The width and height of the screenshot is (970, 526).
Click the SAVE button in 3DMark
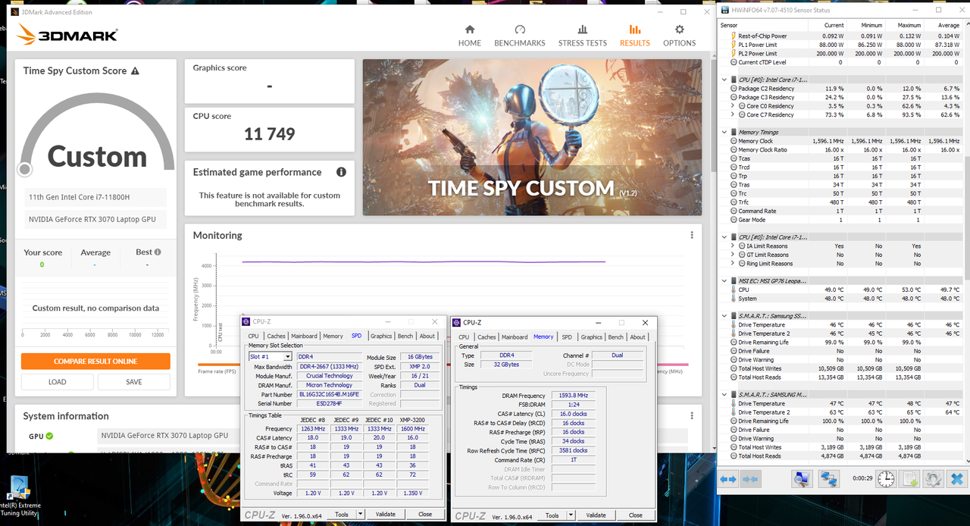(134, 382)
